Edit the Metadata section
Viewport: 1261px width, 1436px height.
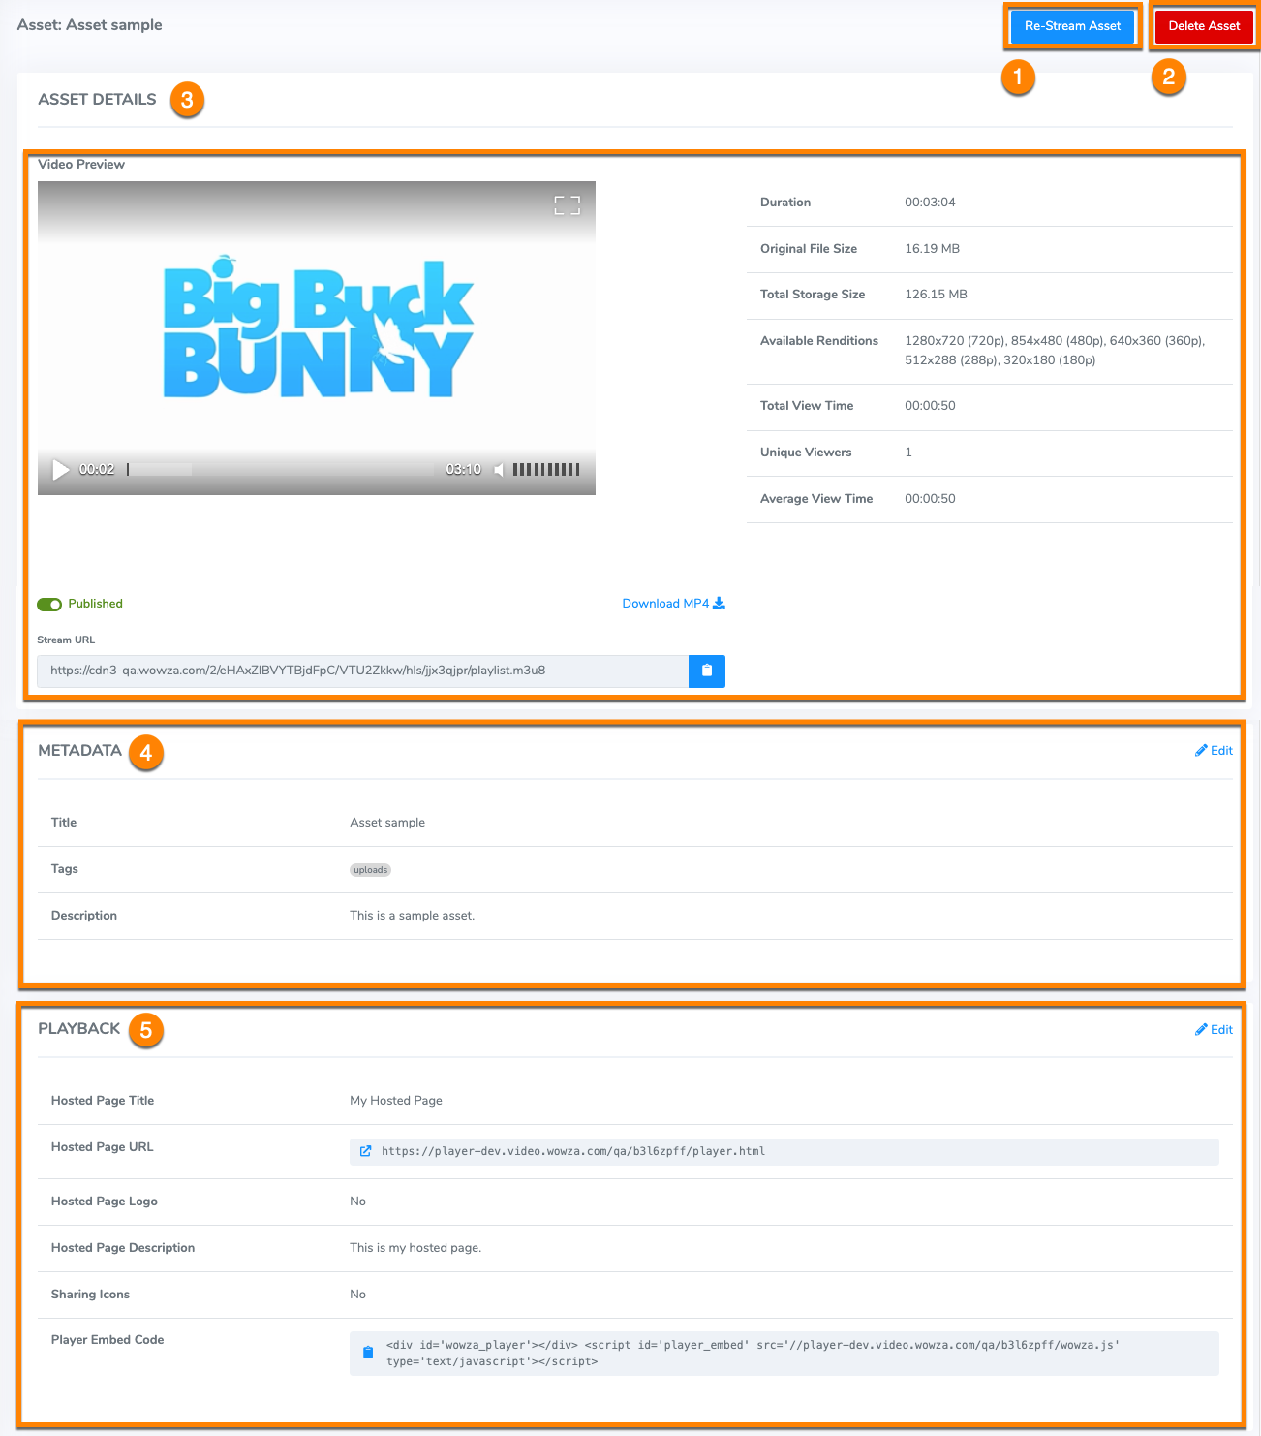[x=1214, y=750]
